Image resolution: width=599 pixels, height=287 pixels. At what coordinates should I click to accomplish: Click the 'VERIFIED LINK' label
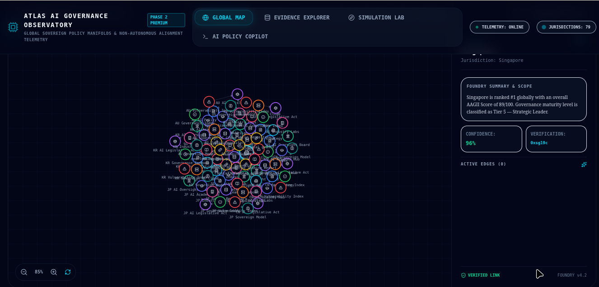(484, 275)
